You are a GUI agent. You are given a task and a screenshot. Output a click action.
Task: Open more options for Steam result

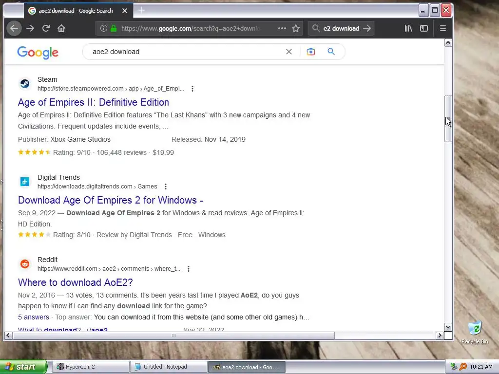pyautogui.click(x=192, y=89)
